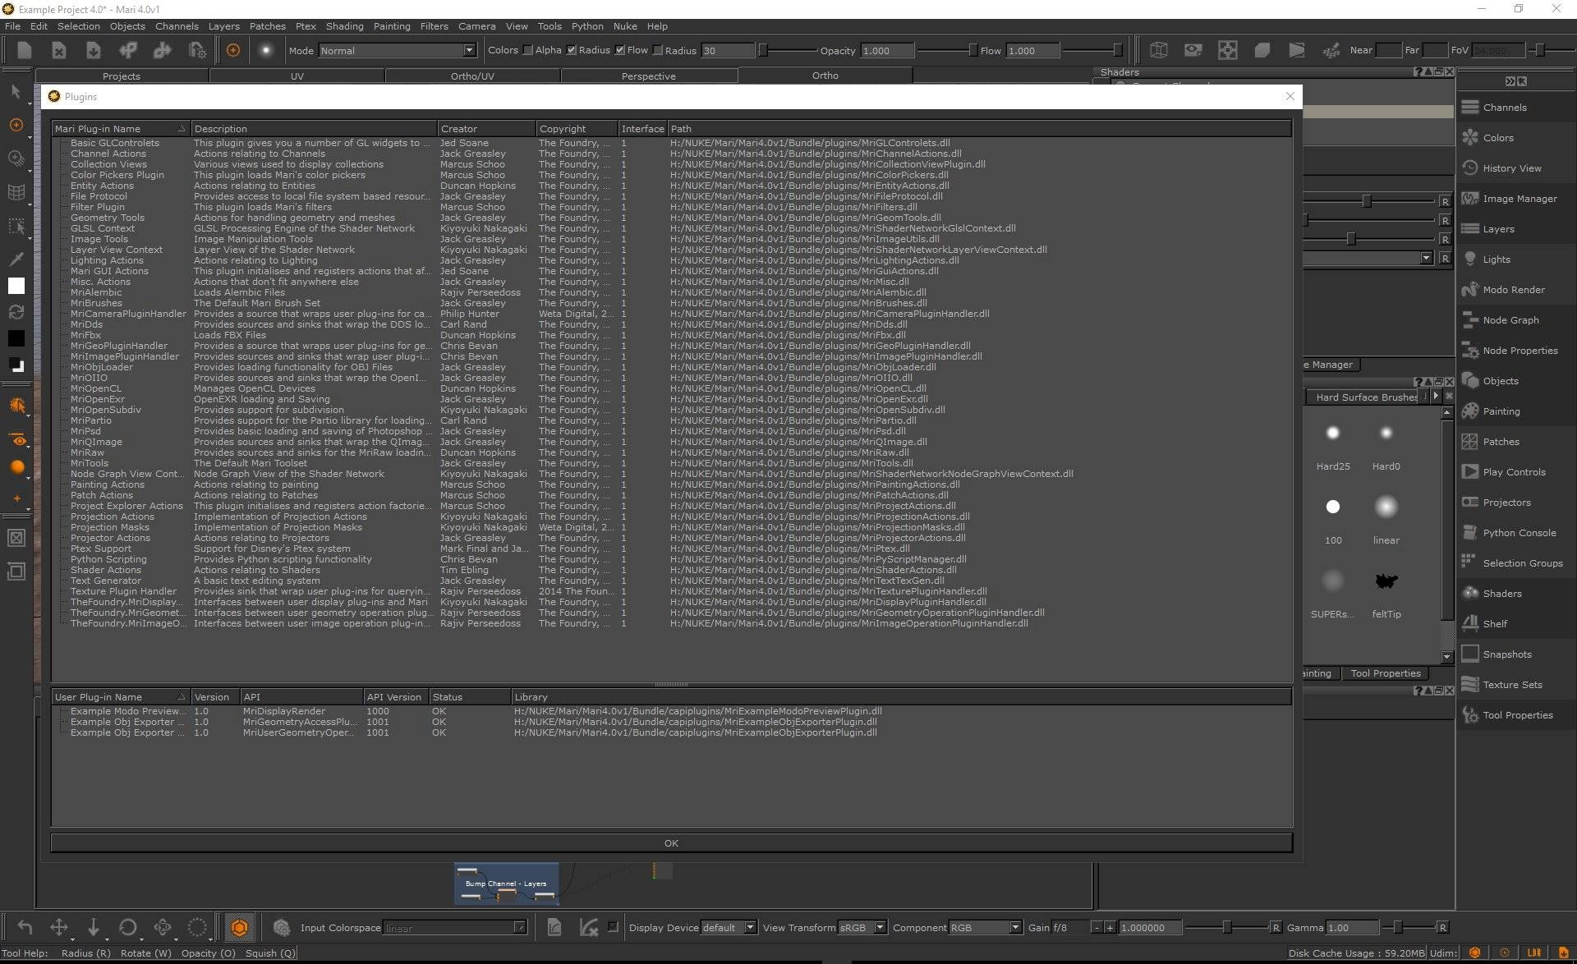Reset Gamma with the R button
The height and width of the screenshot is (964, 1577).
(1442, 927)
